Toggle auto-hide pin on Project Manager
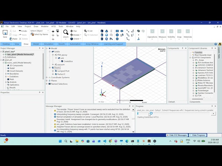The width and height of the screenshot is (222, 166). tap(40, 48)
